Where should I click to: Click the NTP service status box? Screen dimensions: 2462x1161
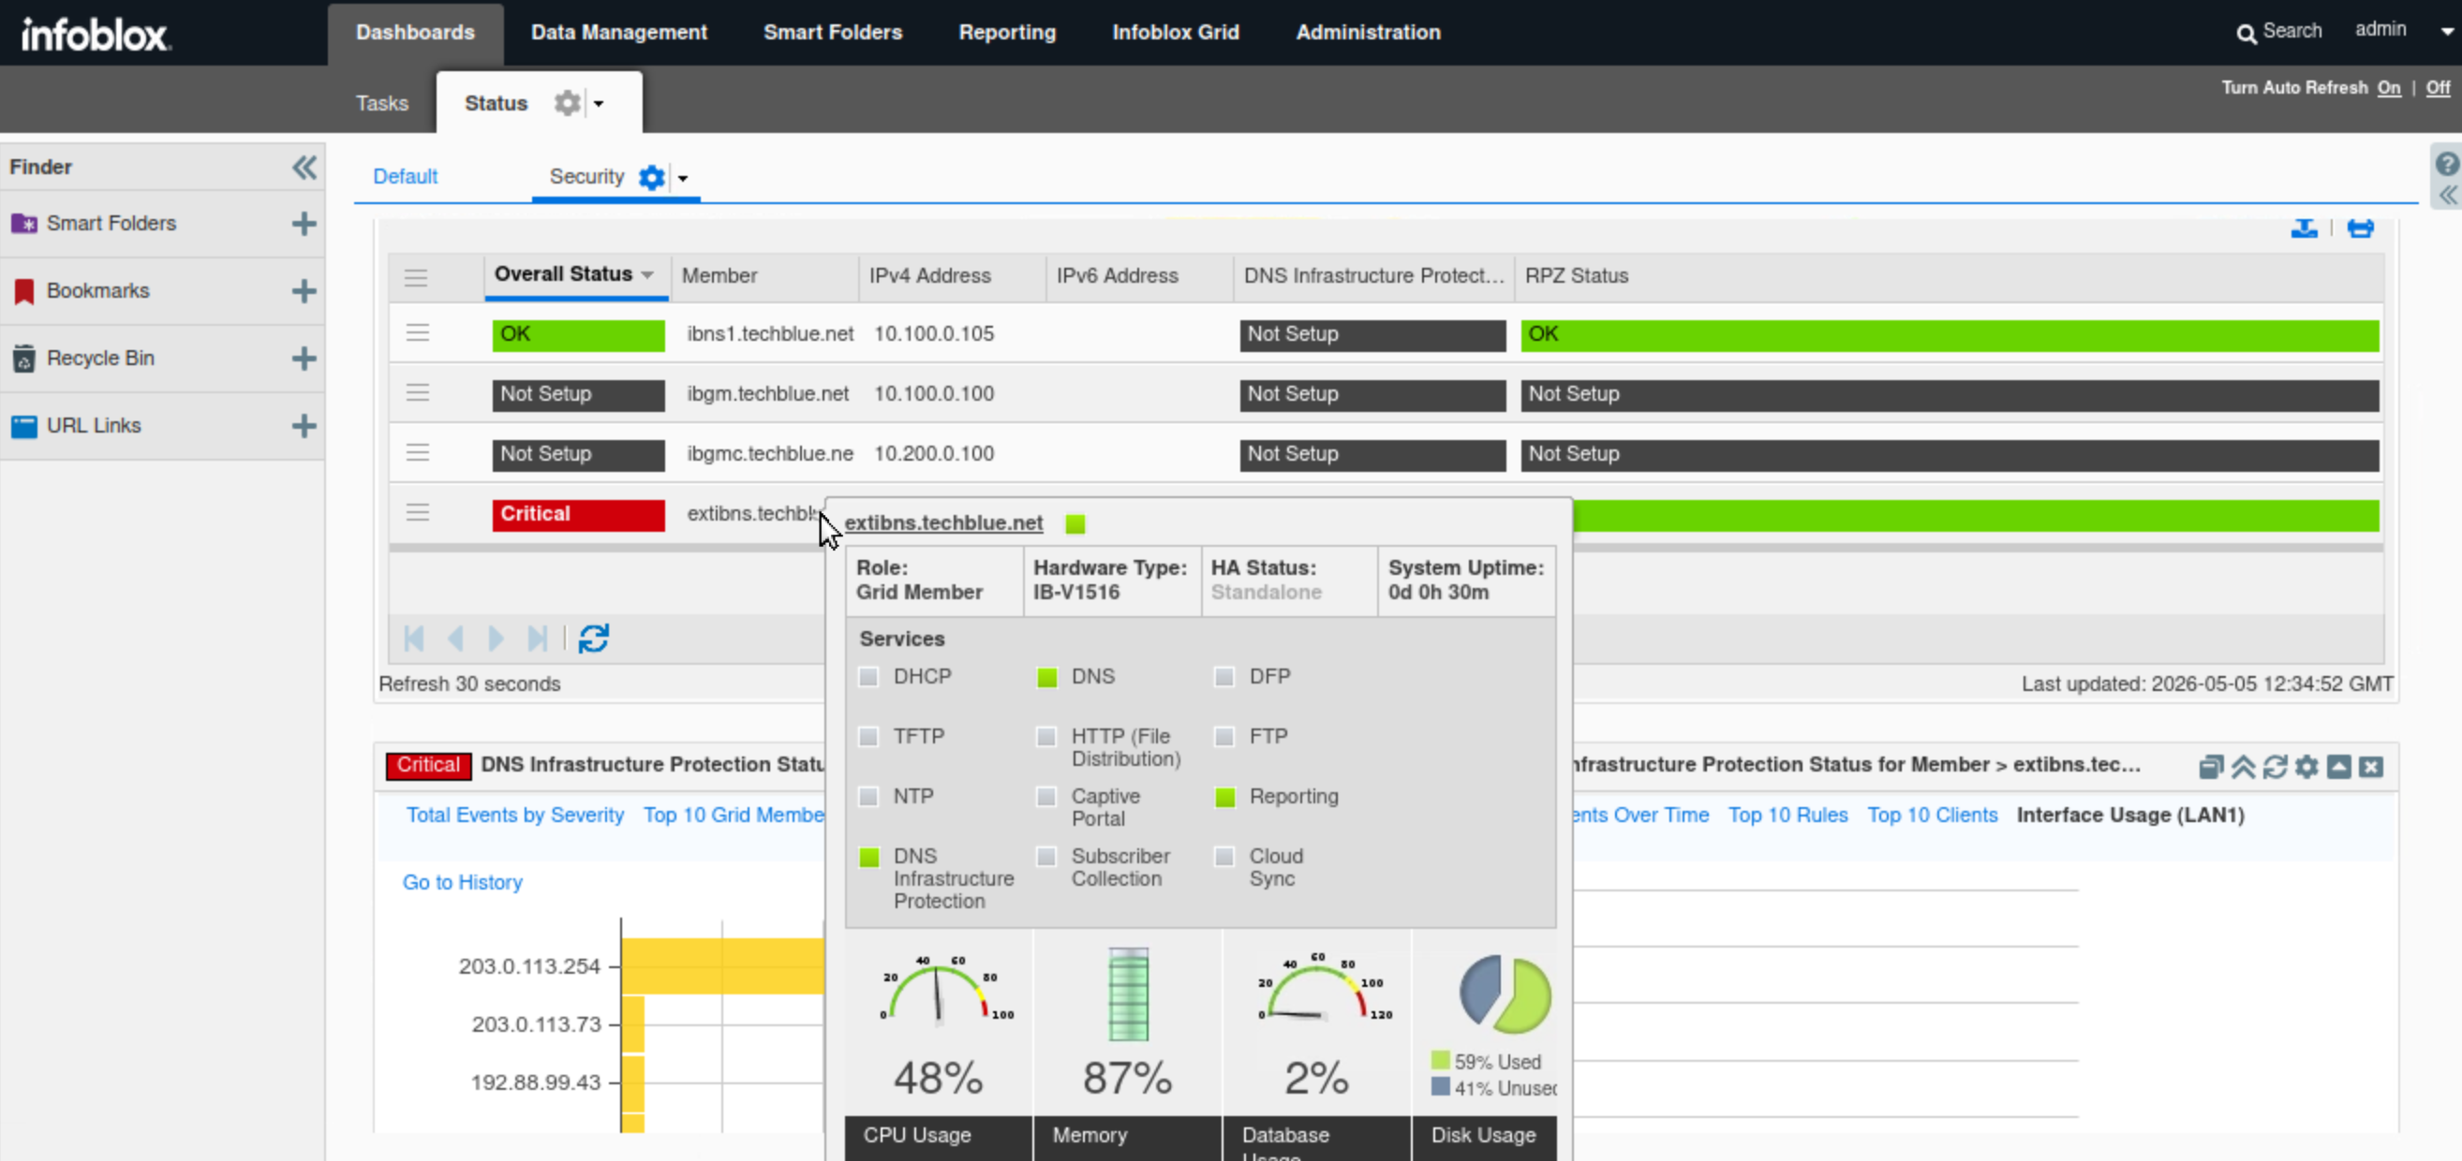click(868, 797)
